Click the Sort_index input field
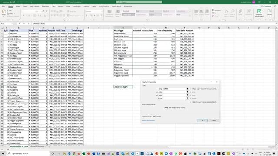The width and height of the screenshot is (278, 156). point(174,92)
